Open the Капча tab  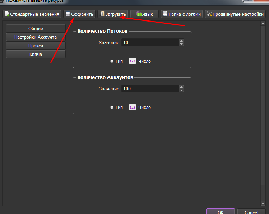[36, 54]
